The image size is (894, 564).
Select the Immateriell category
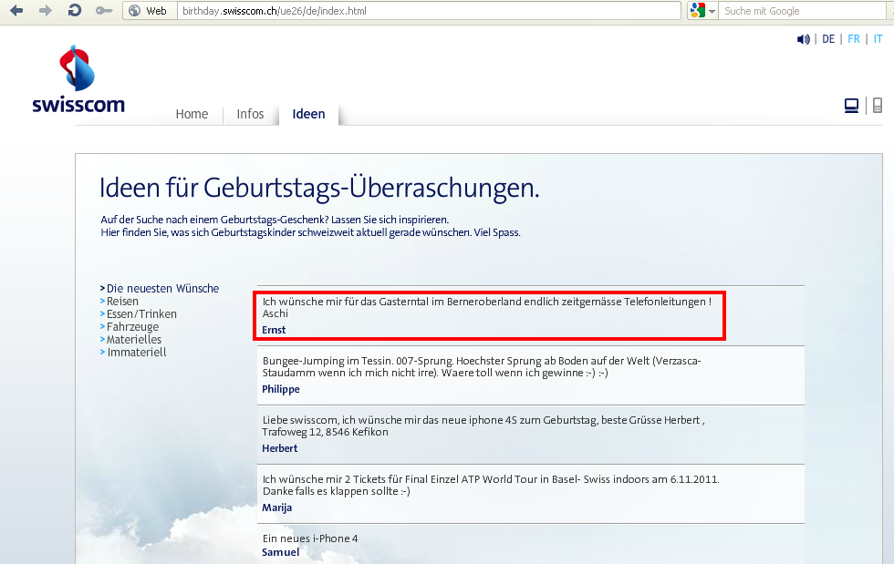137,352
